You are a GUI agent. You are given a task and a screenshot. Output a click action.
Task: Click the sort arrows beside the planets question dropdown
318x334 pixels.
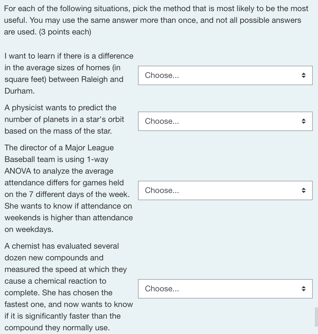coord(304,121)
